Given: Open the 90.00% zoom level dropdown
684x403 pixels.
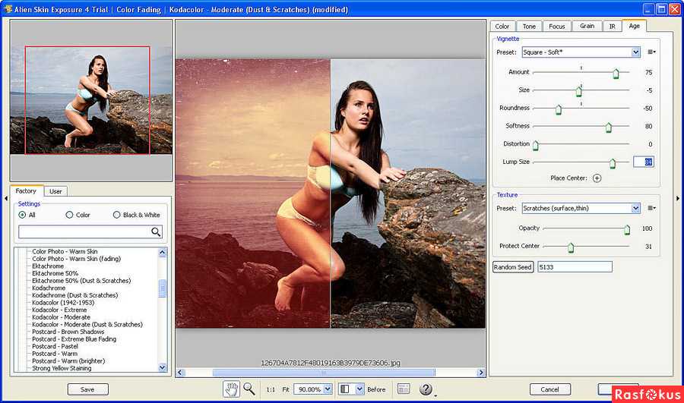Looking at the screenshot, I should (328, 389).
